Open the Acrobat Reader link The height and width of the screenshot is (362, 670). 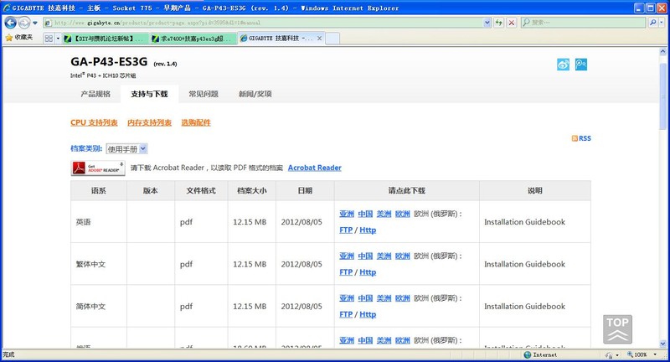315,168
